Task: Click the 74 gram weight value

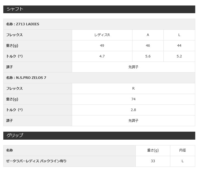Action: [133, 99]
